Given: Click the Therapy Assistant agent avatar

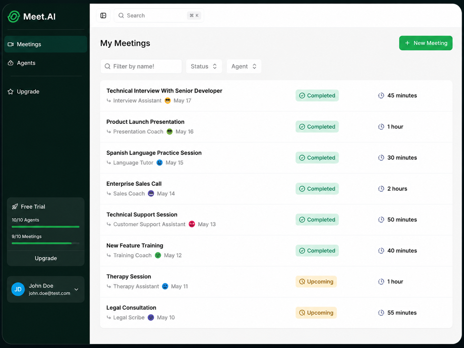Looking at the screenshot, I should (165, 286).
